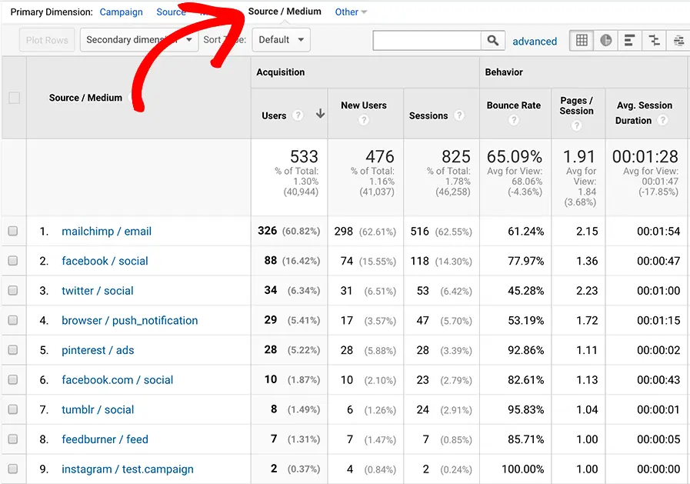Switch to percentage pie chart view
Image resolution: width=690 pixels, height=484 pixels.
click(x=605, y=41)
